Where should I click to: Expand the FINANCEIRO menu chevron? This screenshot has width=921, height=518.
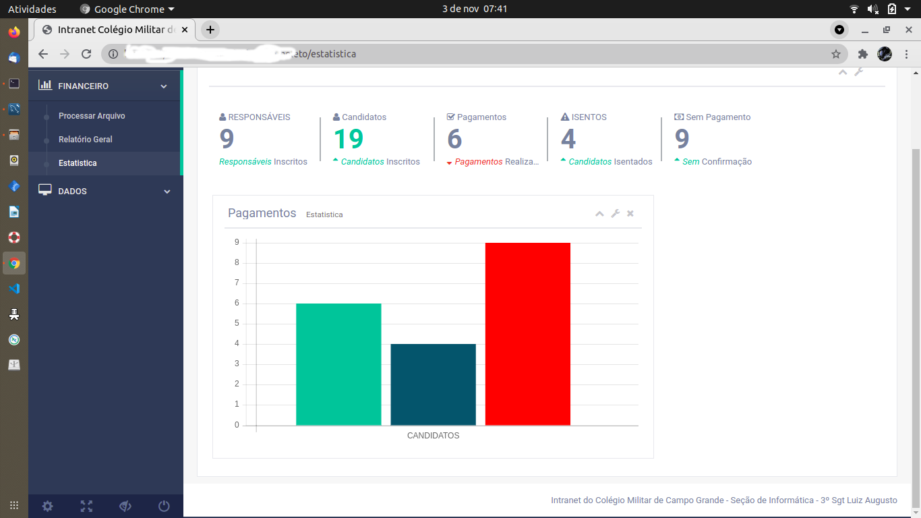pos(164,86)
